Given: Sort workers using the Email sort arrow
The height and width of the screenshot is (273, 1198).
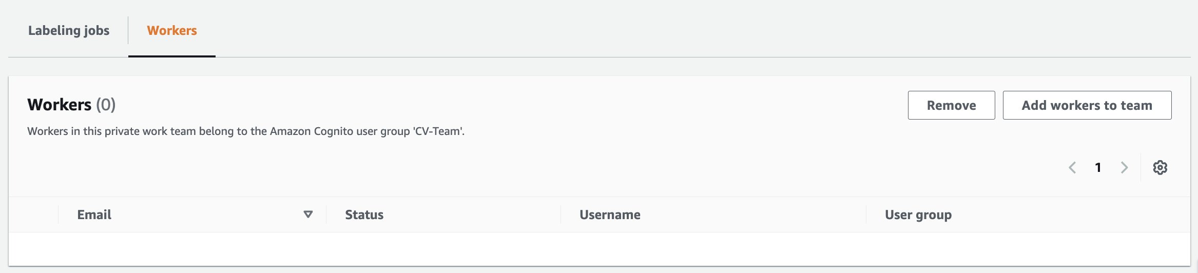Looking at the screenshot, I should [308, 215].
